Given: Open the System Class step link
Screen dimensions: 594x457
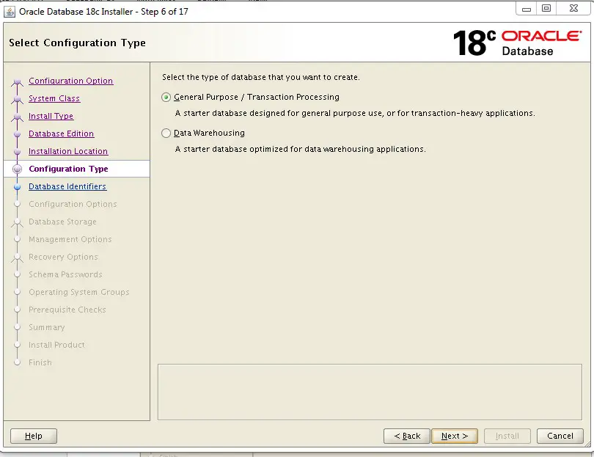Looking at the screenshot, I should (x=54, y=98).
